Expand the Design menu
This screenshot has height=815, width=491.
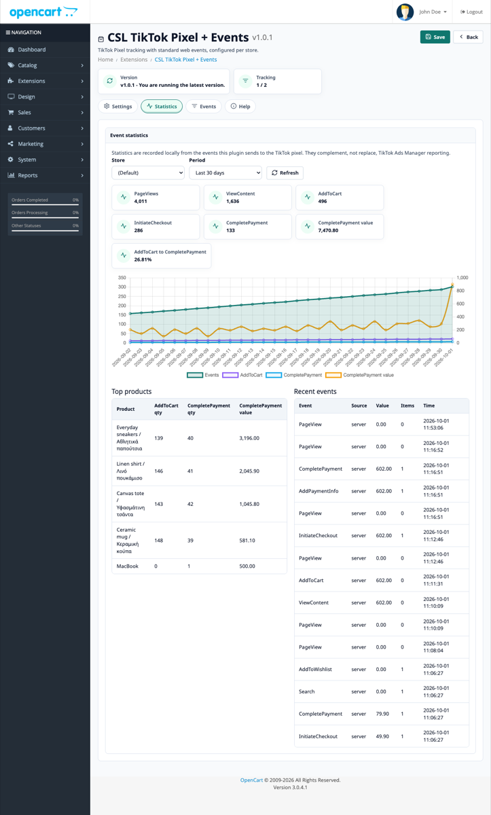(x=45, y=96)
